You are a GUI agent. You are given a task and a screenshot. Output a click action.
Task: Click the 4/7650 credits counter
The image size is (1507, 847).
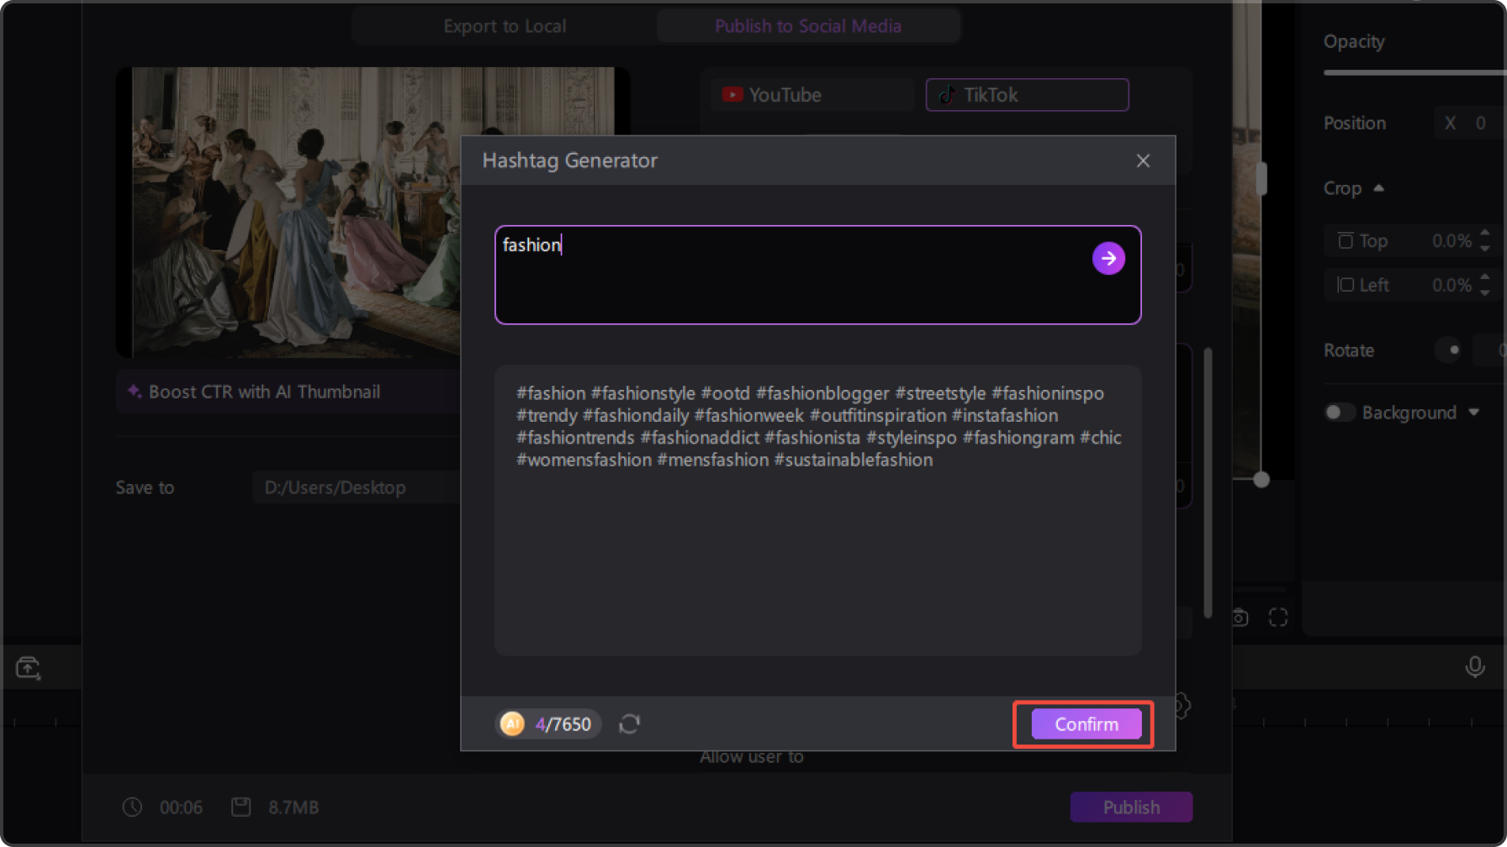(563, 724)
